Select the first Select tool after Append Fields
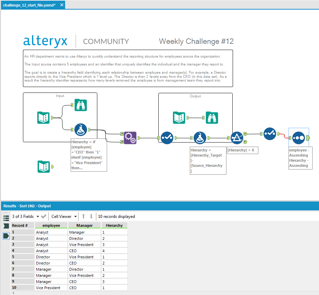 pos(167,138)
